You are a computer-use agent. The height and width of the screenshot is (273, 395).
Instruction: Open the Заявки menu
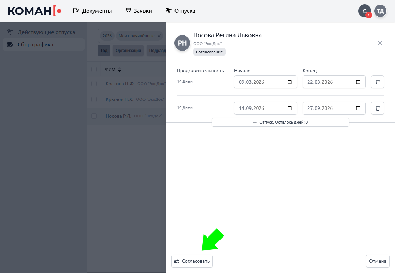139,11
